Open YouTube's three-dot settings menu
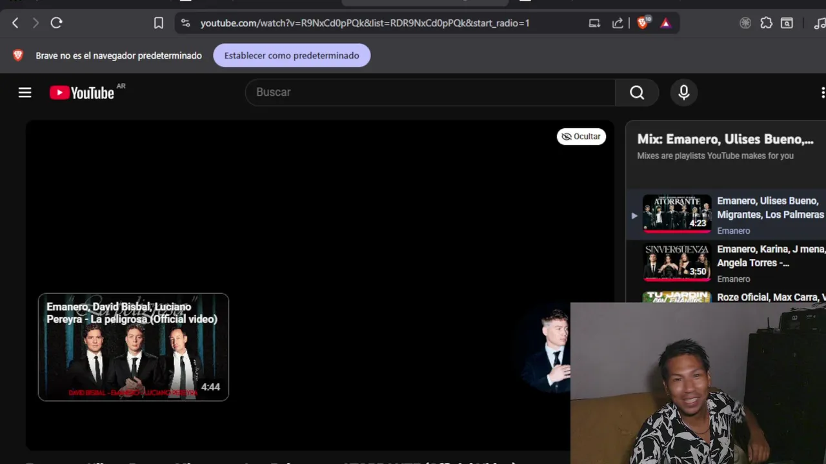 (822, 93)
